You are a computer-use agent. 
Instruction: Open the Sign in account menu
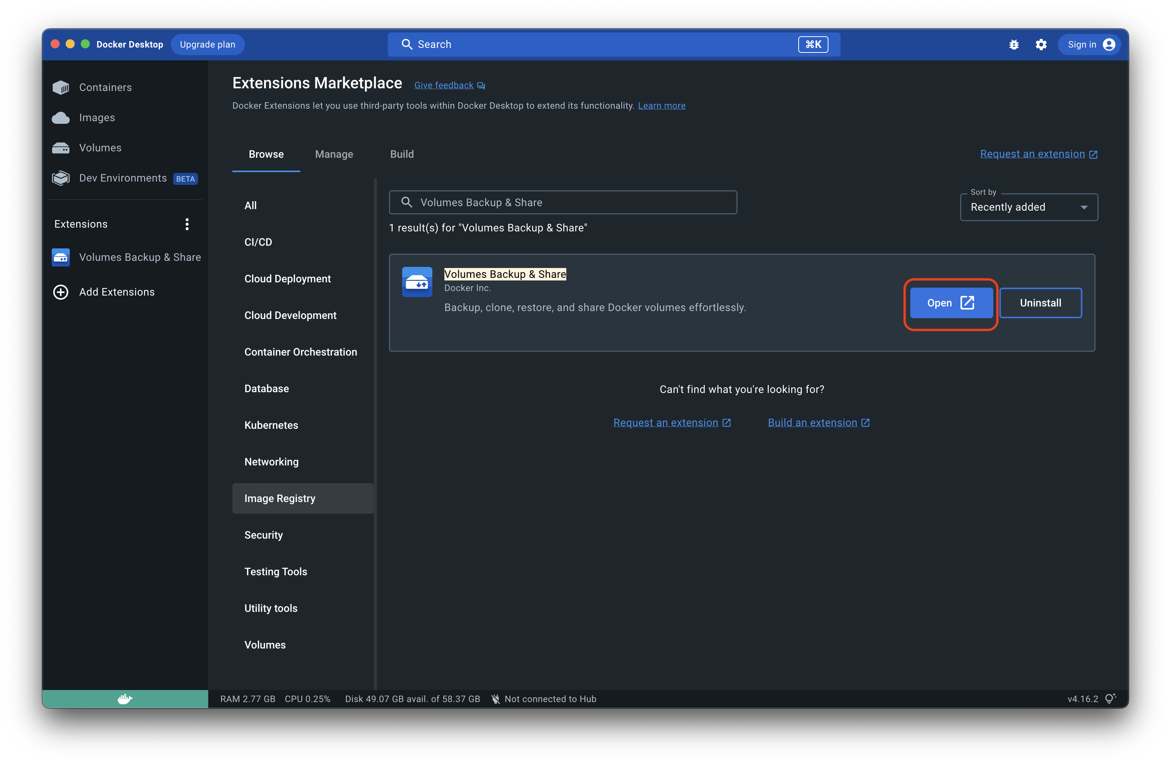coord(1090,44)
